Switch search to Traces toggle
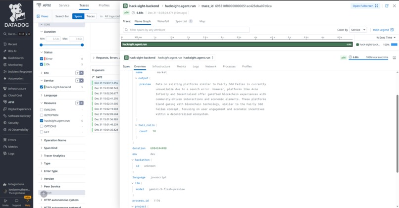Viewport: 399px width, 208px height. coord(91,16)
